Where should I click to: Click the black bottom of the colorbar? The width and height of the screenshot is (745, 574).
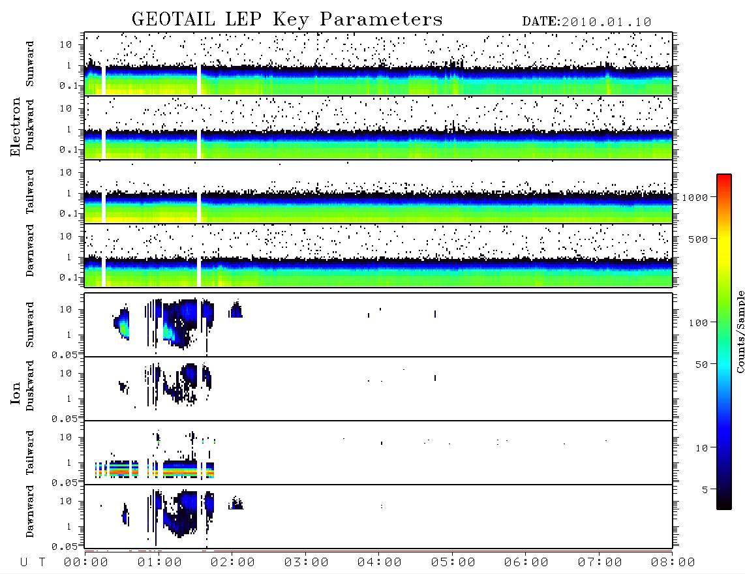pyautogui.click(x=724, y=504)
